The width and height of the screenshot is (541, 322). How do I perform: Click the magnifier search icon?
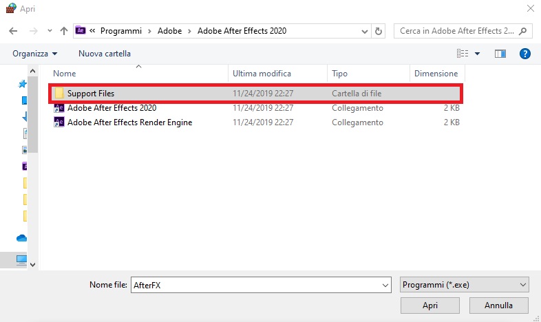click(523, 32)
